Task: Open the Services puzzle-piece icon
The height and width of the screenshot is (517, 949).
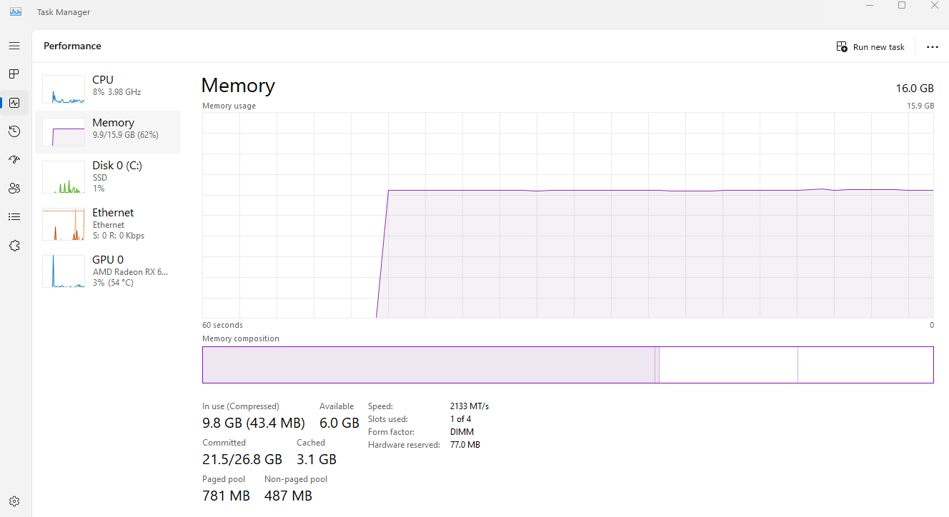Action: (14, 246)
